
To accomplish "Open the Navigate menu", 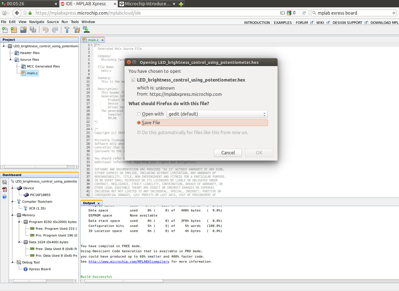I will (37, 22).
